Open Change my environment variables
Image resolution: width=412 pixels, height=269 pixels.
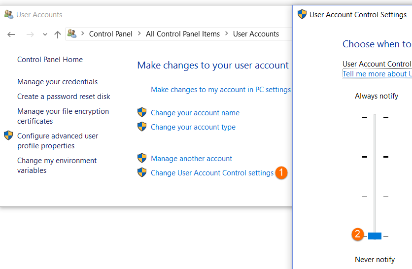click(57, 166)
